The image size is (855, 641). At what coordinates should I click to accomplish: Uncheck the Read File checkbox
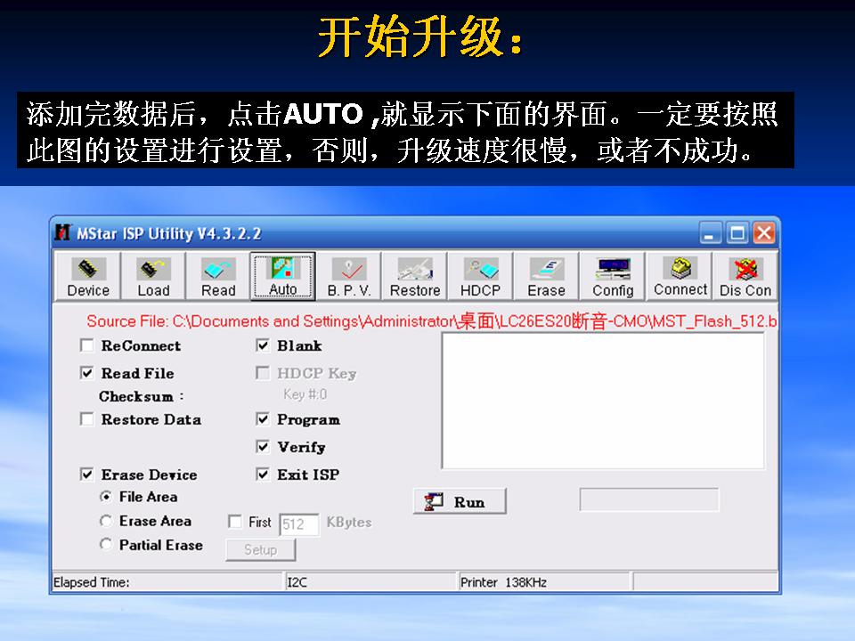coord(87,373)
